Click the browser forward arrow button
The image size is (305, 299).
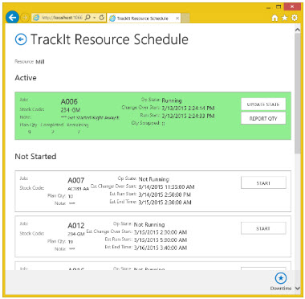(x=25, y=18)
